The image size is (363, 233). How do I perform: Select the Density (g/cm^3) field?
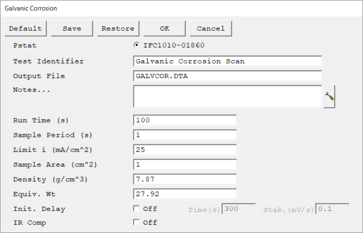click(184, 179)
